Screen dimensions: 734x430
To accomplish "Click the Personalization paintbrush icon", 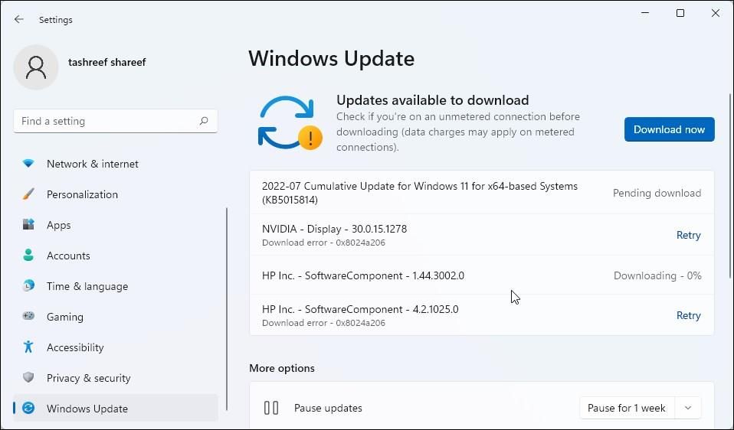I will pos(28,194).
